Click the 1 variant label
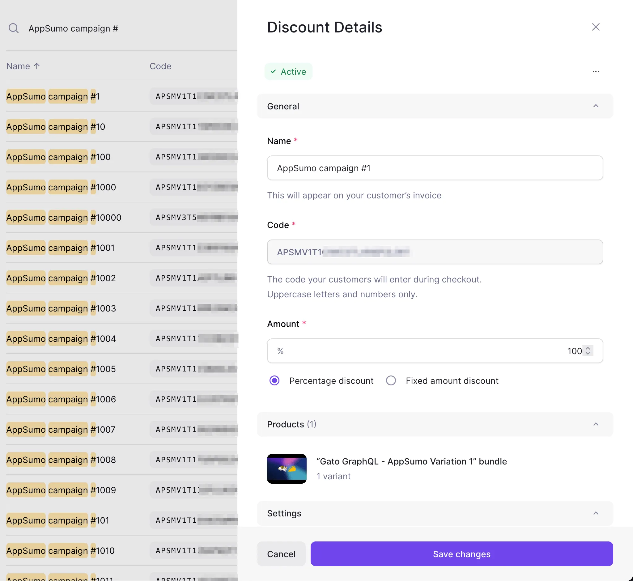This screenshot has height=581, width=633. 333,476
